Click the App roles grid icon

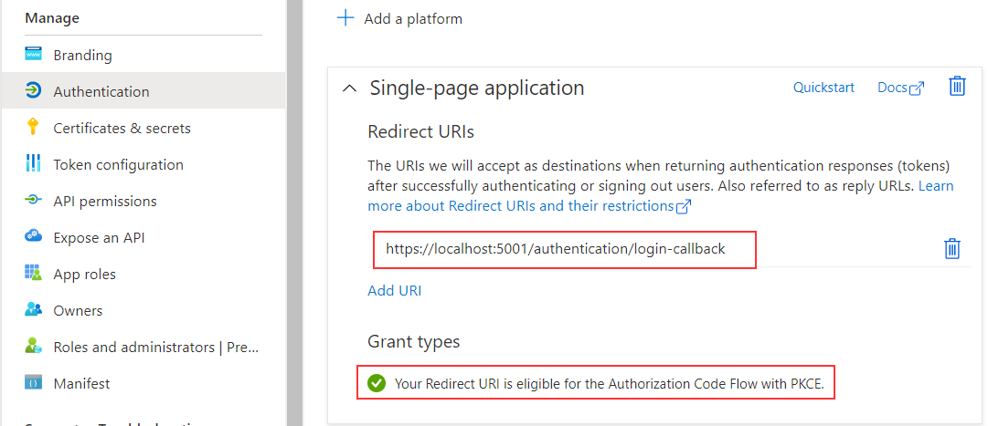34,274
